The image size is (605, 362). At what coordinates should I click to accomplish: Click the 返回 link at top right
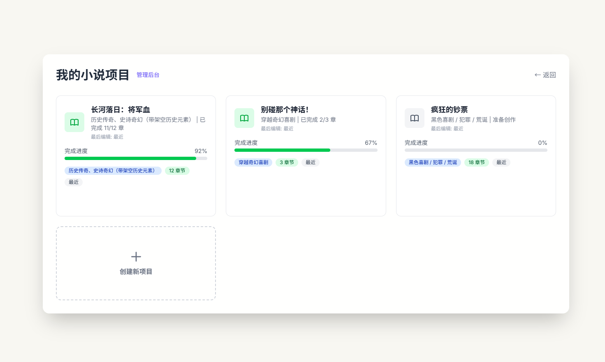(x=549, y=75)
